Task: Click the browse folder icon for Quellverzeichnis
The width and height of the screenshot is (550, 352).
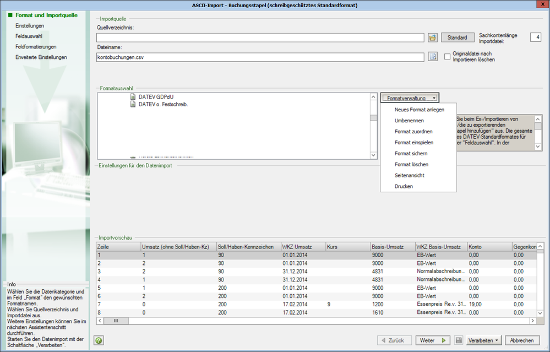Action: [433, 37]
